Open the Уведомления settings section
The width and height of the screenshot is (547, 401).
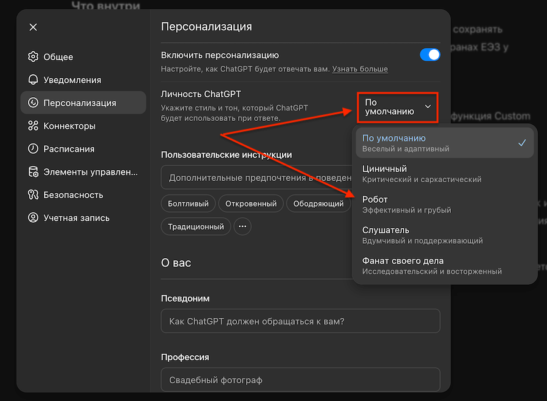click(x=83, y=80)
